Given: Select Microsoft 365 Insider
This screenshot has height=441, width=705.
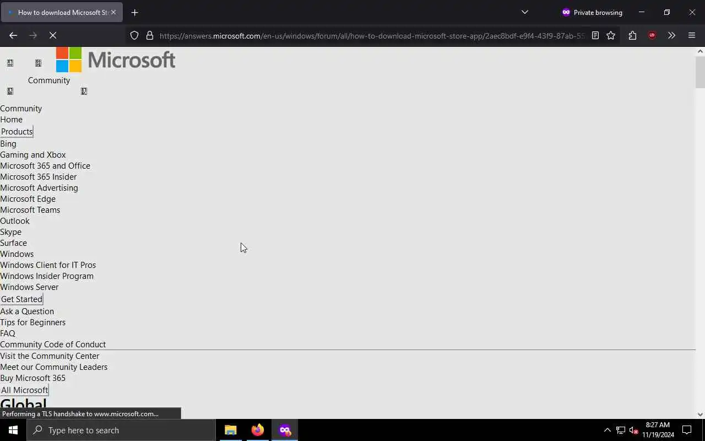Looking at the screenshot, I should 39,177.
